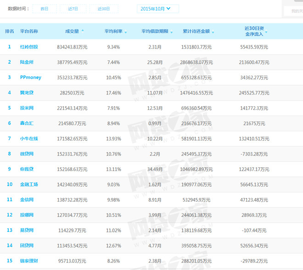303x270 pixels.
Task: Click the 10.45% interest rate cell
Action: click(x=113, y=77)
